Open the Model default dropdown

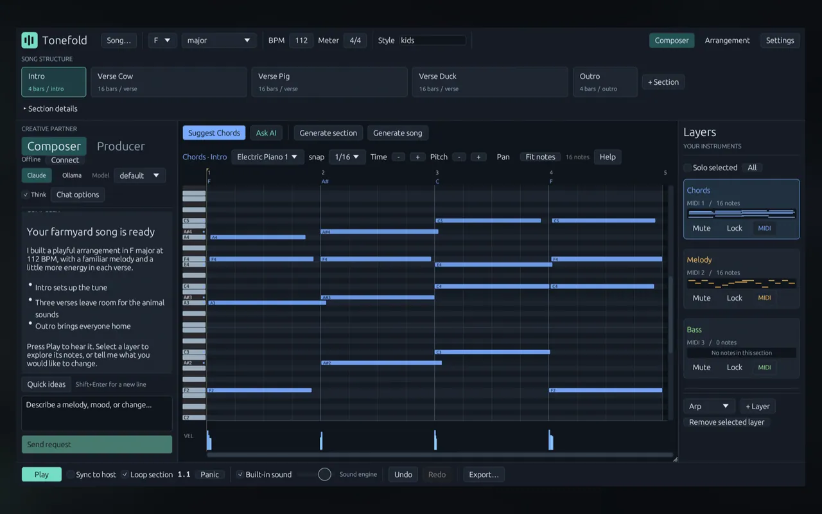click(140, 175)
